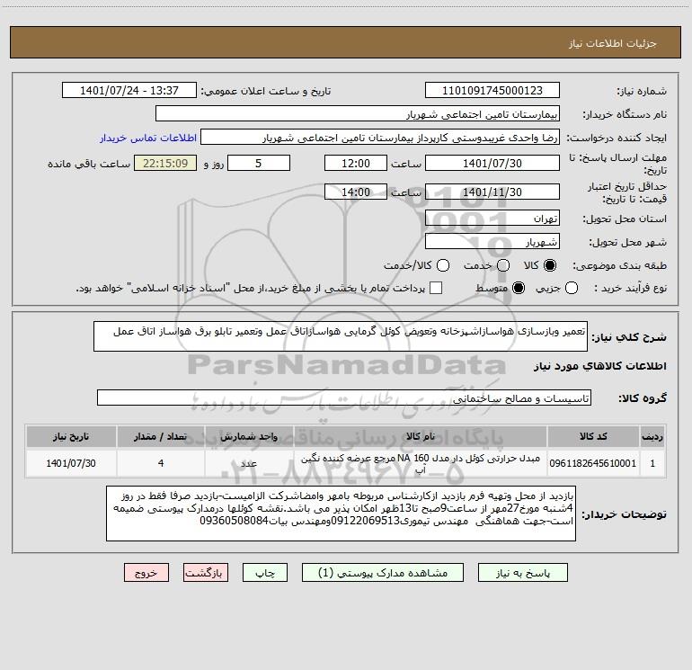Select the خدمت radio button
Screen dimensions: 692x670
pyautogui.click(x=503, y=265)
